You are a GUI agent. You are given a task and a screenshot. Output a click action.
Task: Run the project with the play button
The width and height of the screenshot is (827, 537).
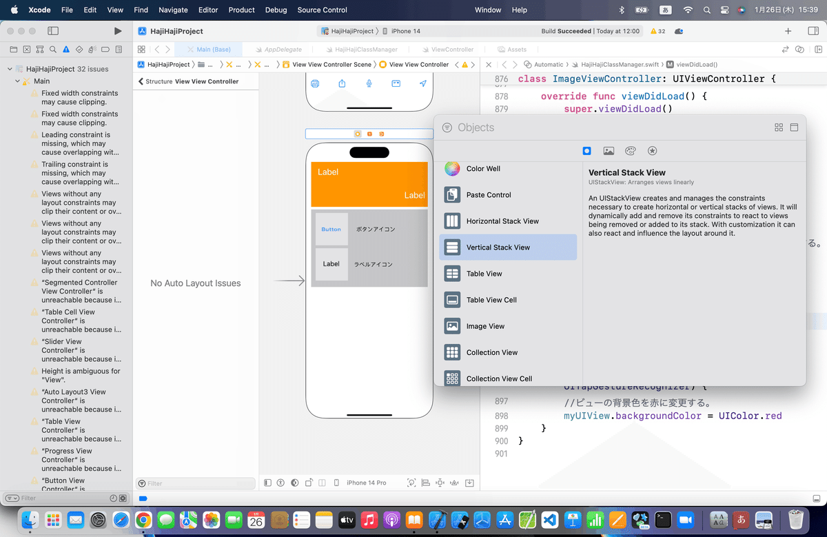(x=118, y=31)
